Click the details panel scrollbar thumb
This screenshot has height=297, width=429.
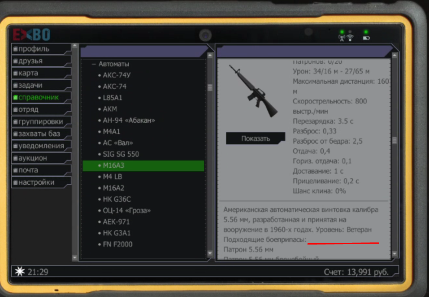click(x=394, y=140)
